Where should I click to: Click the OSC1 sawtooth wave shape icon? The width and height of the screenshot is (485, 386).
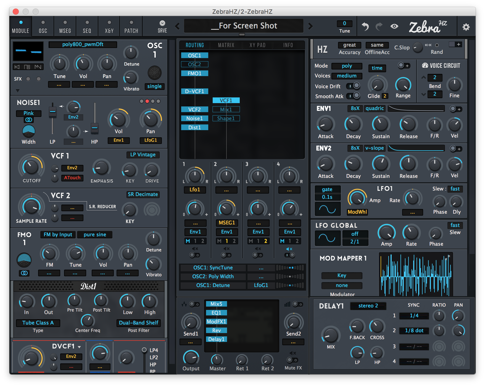pyautogui.click(x=38, y=67)
